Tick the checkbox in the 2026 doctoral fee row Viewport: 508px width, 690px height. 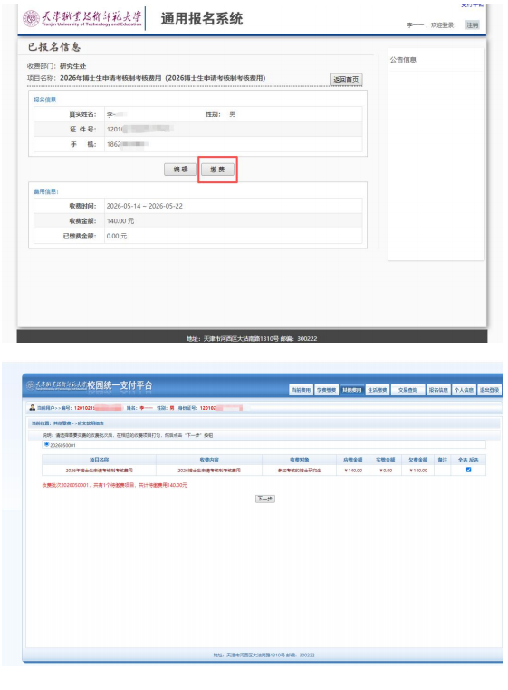point(468,470)
